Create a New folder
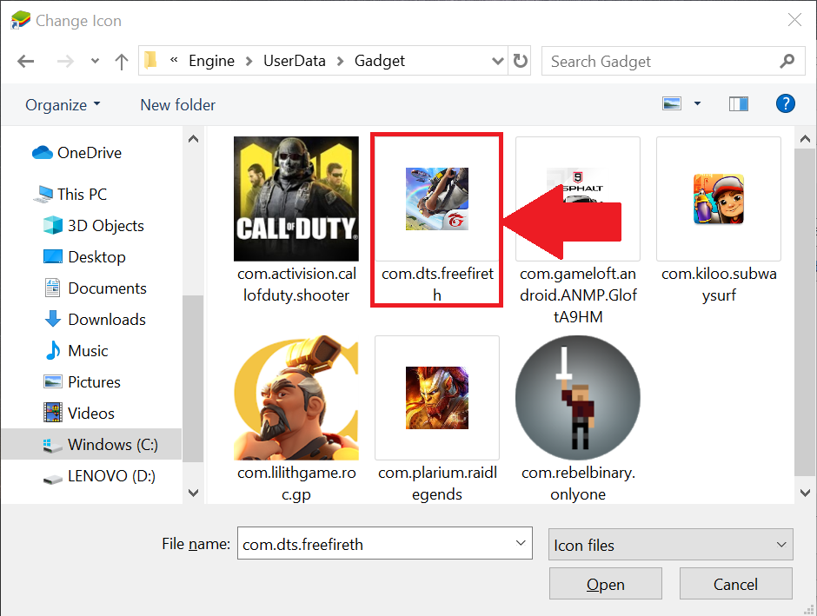 [x=177, y=104]
